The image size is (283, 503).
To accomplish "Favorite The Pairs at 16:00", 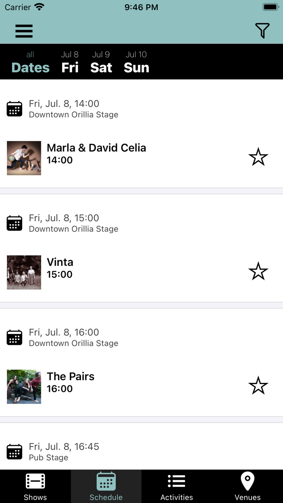I will point(258,386).
